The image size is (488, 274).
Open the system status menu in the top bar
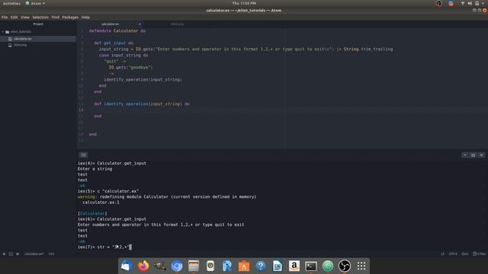coord(483,3)
